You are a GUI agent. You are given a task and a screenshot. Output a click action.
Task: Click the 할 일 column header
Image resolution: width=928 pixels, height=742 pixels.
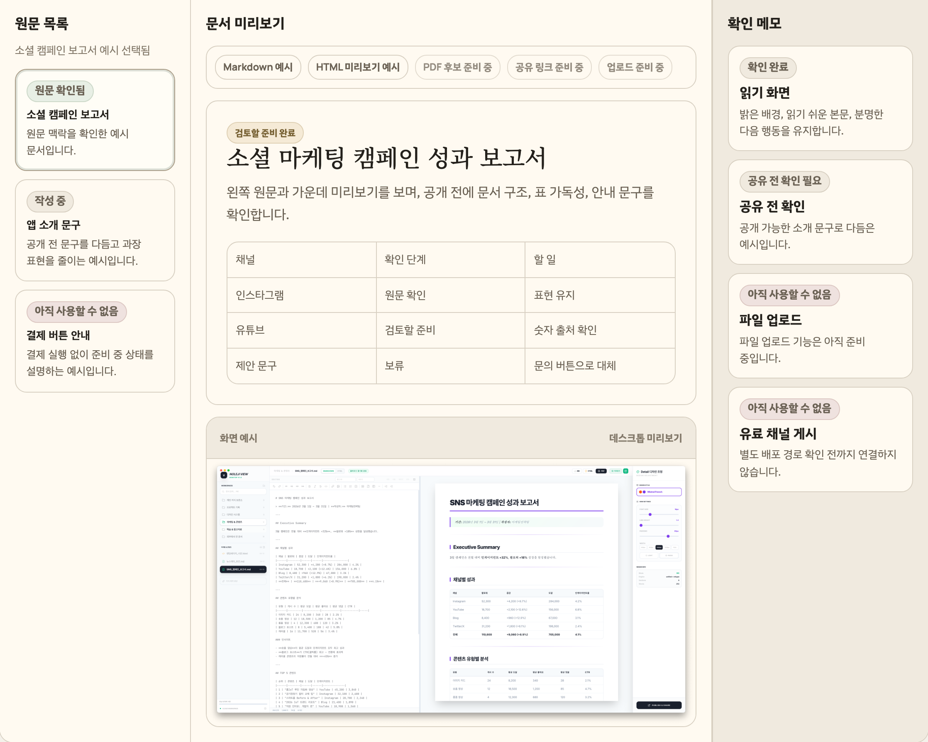[600, 259]
